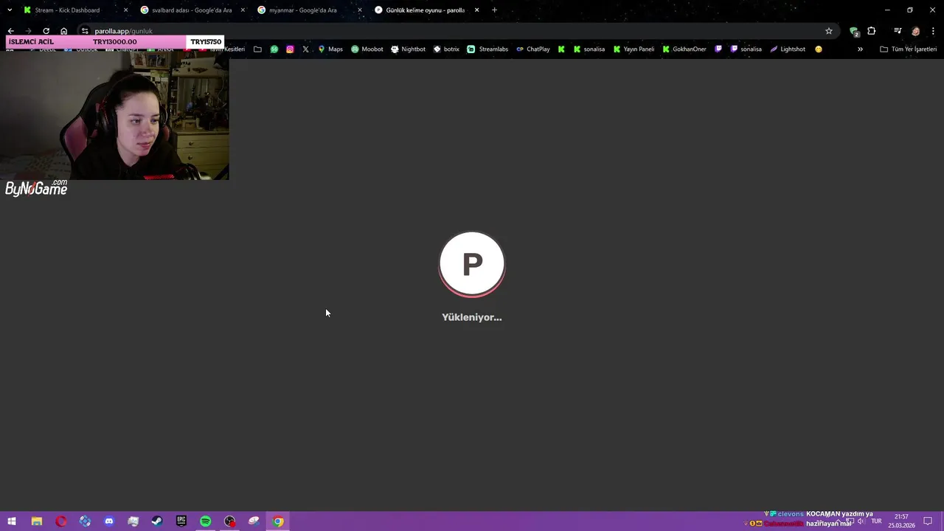Open the Windows notification center icon
This screenshot has width=944, height=531.
point(928,521)
